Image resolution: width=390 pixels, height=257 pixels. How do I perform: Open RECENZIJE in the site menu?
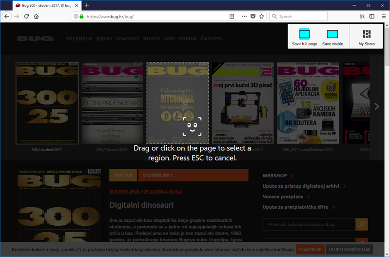pyautogui.click(x=79, y=39)
